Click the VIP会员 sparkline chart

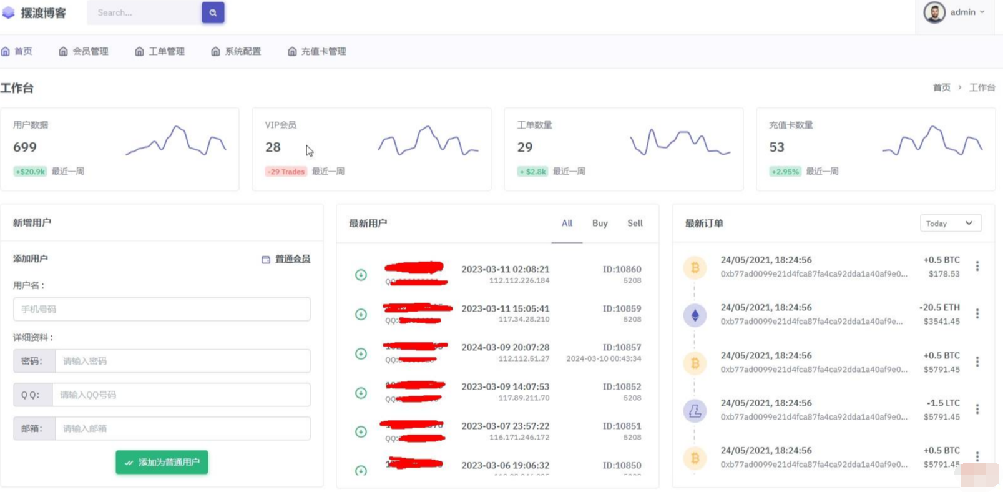pos(428,141)
